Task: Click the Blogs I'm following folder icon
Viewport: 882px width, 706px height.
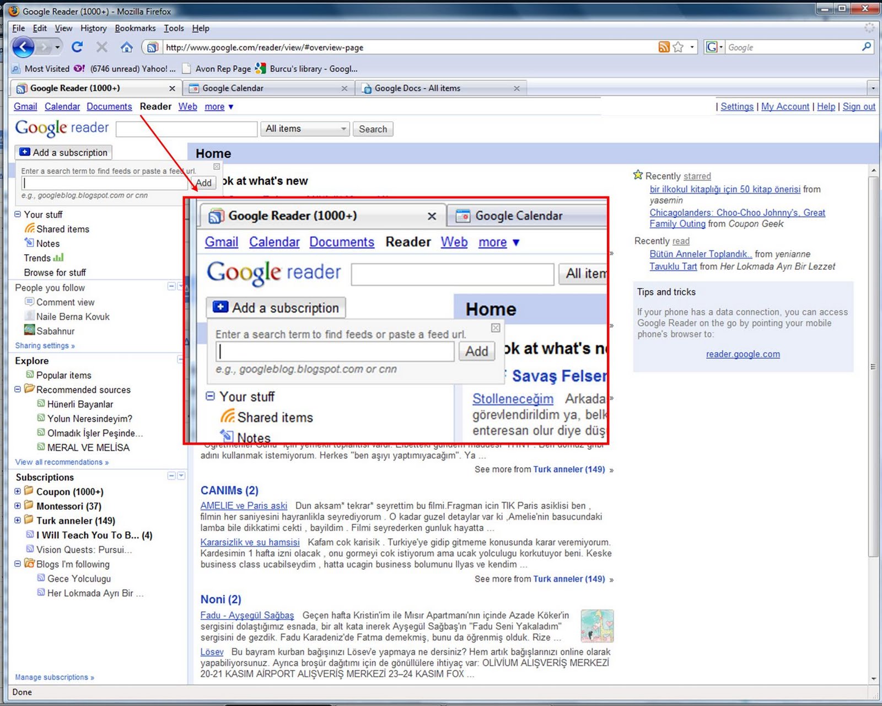Action: tap(29, 564)
